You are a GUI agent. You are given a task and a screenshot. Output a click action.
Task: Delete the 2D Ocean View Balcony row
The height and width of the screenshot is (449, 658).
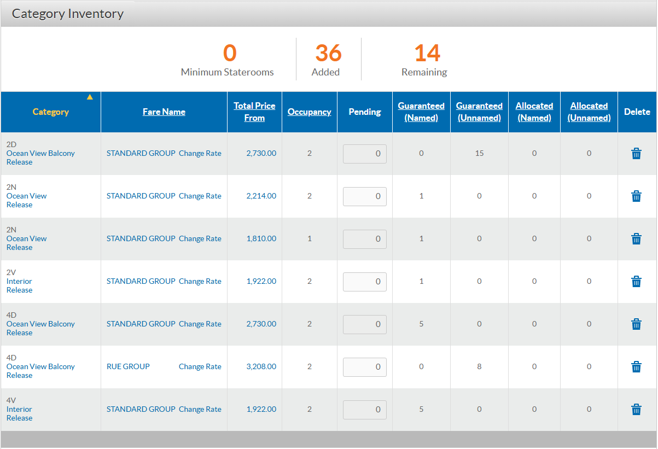636,154
